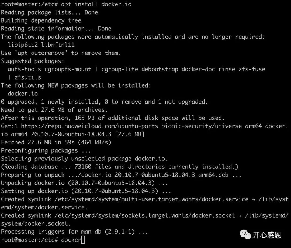Click the 'docker-doc' suggested package
This screenshot has width=291, height=248.
pos(198,69)
